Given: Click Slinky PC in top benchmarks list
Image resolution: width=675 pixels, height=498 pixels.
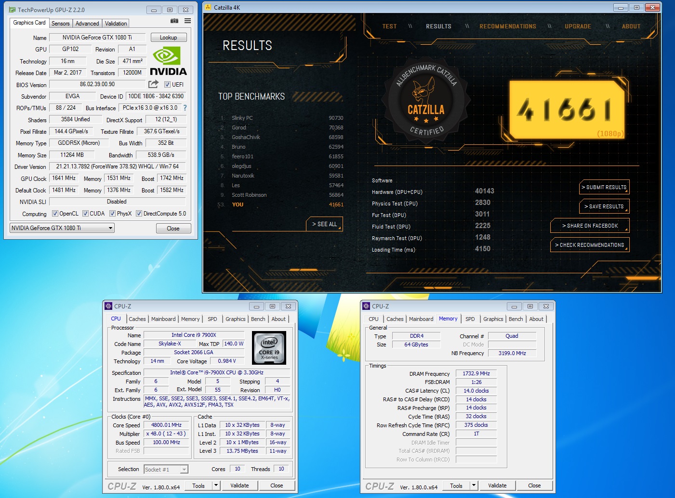Looking at the screenshot, I should click(x=242, y=118).
